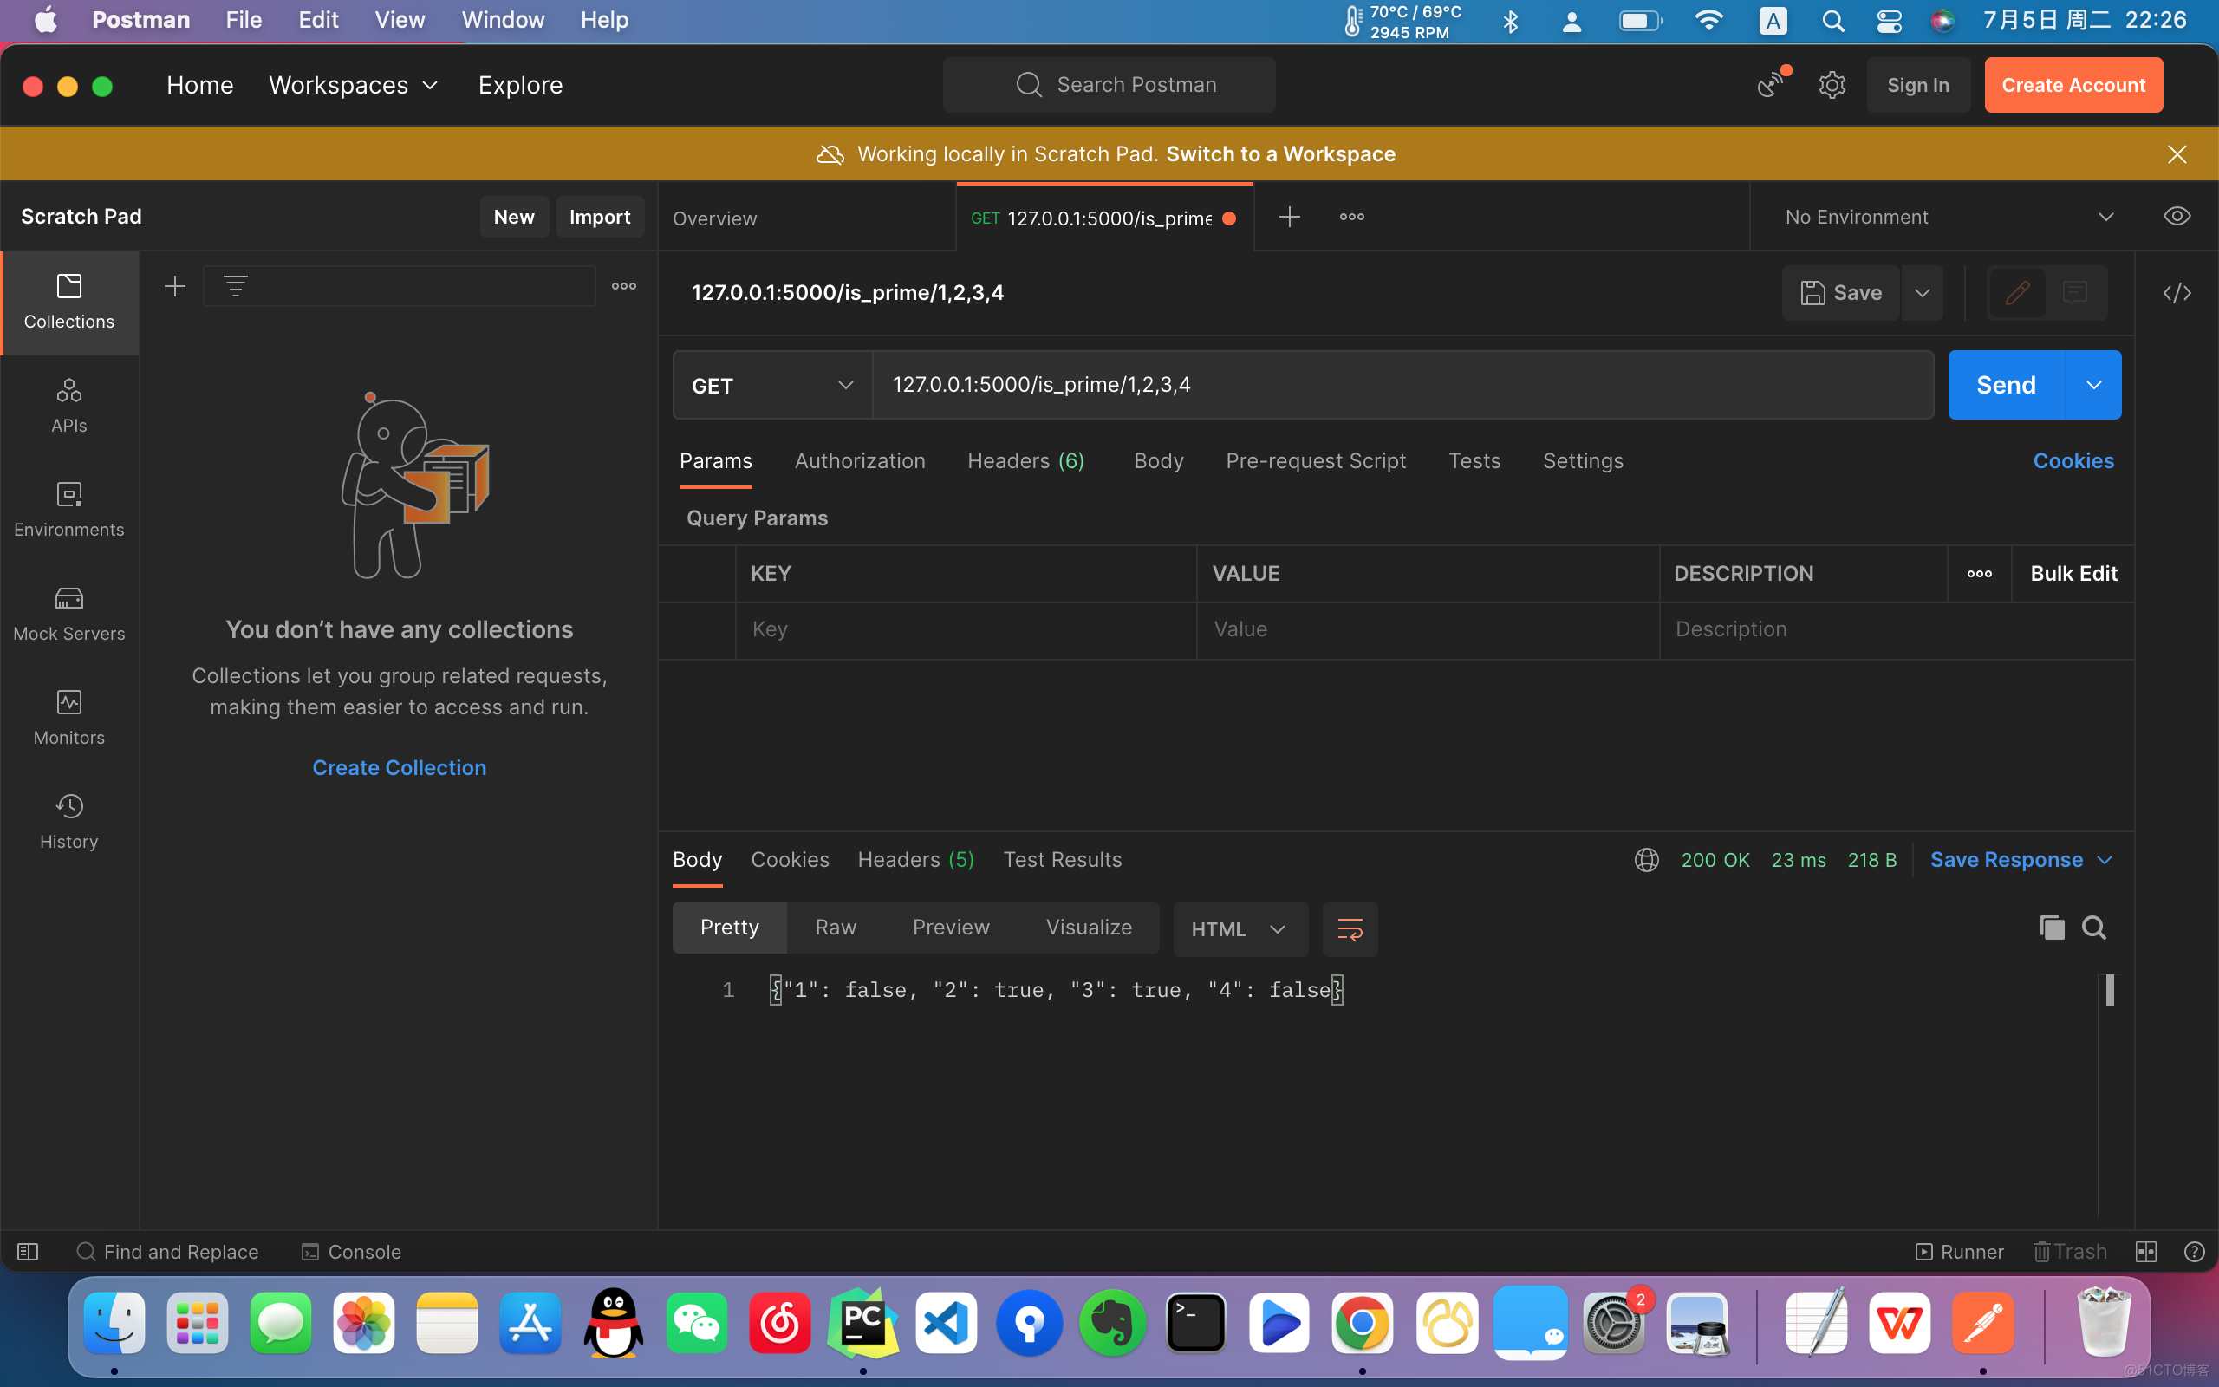Select the Test Results tab

point(1063,858)
